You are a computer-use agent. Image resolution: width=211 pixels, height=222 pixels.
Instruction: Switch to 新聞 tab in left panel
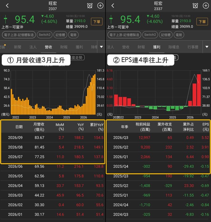[x=18, y=47]
